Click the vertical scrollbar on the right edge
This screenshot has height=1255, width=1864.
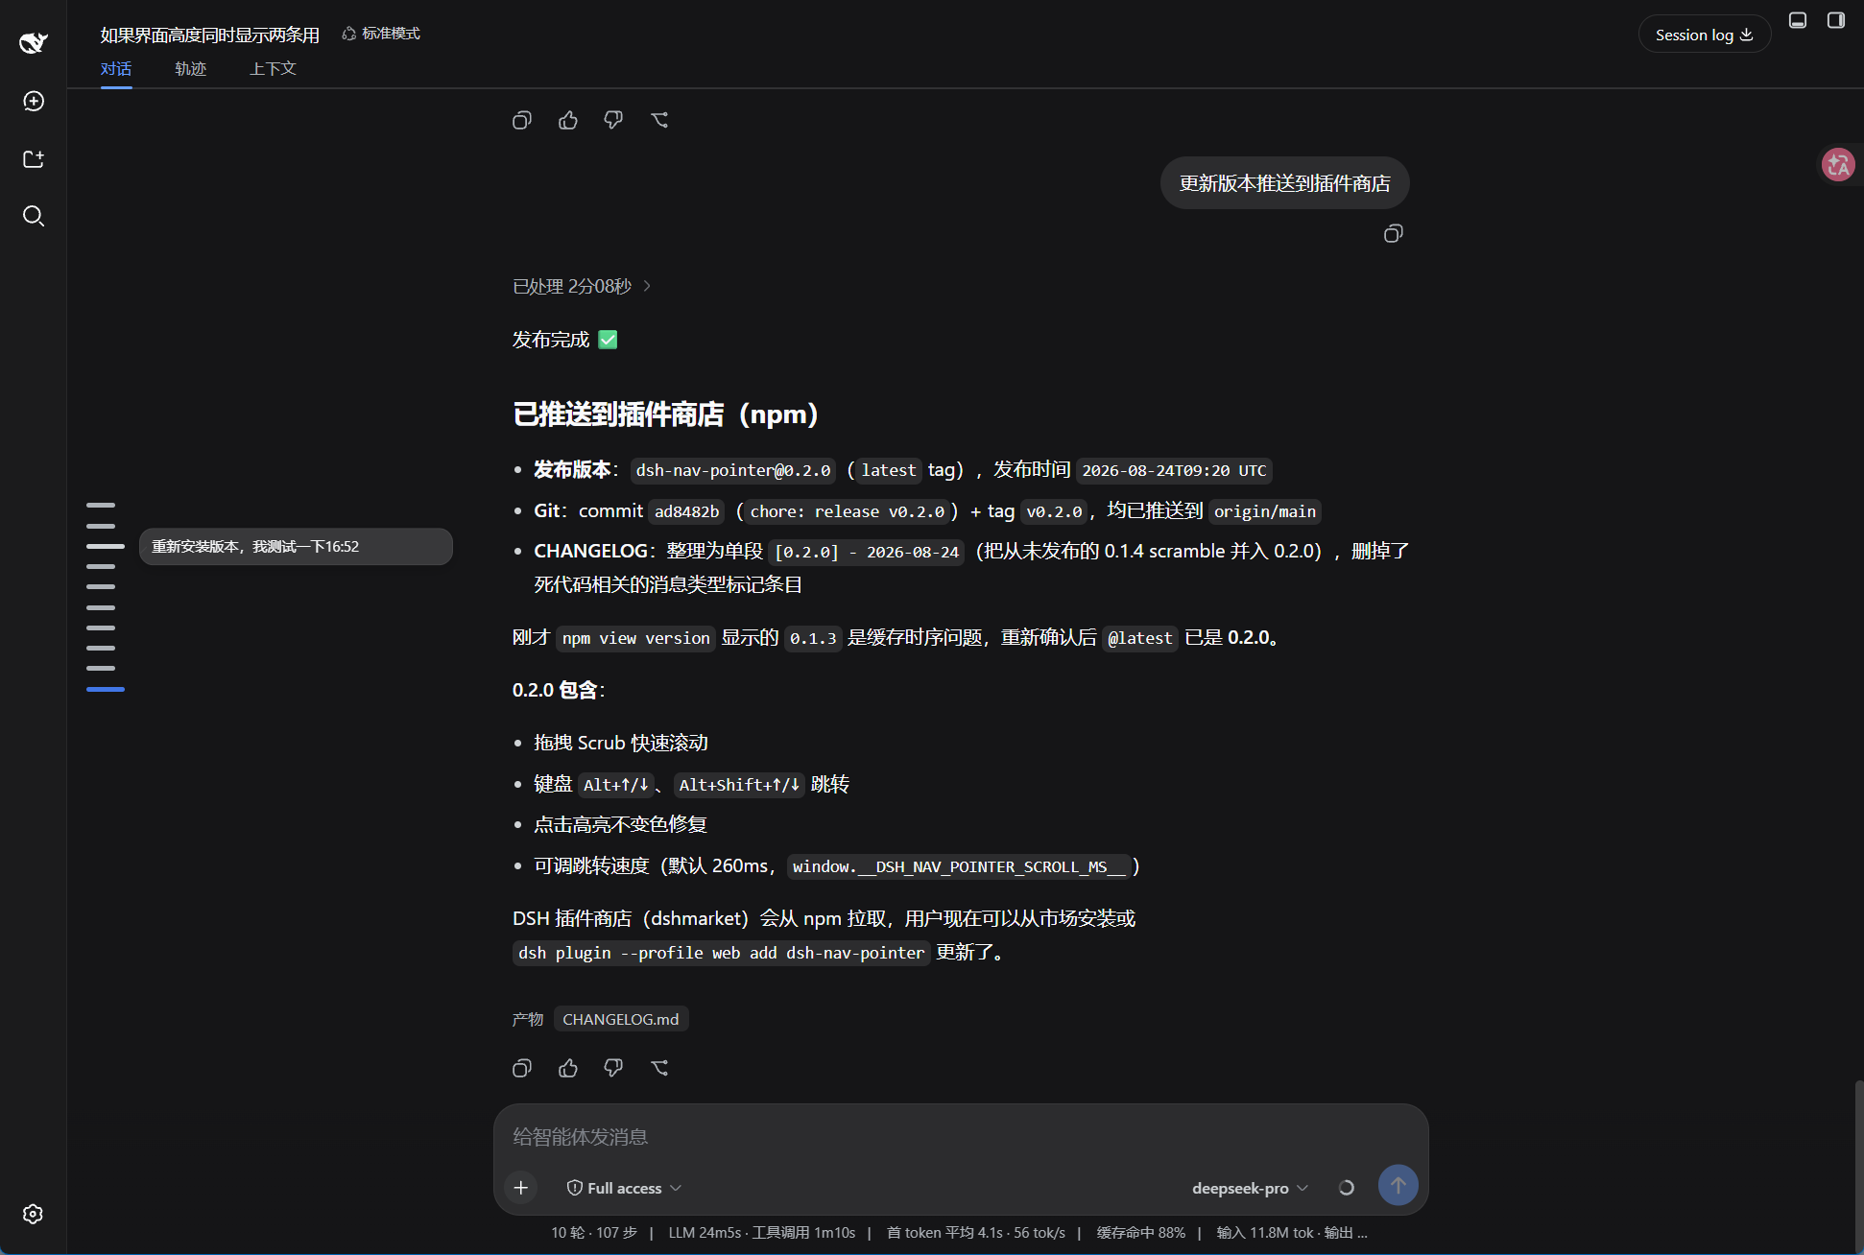[1858, 1166]
